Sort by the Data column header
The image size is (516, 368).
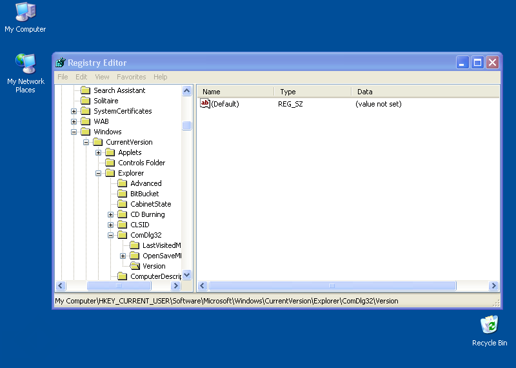(x=426, y=92)
